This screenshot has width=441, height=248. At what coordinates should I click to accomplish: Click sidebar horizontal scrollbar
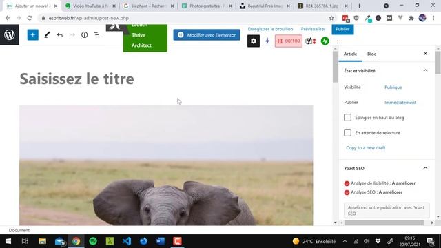tap(384, 223)
